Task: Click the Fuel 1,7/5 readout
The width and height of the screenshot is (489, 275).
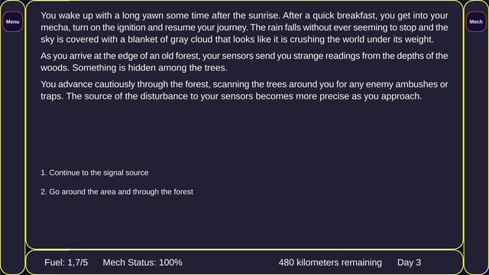Action: point(66,263)
